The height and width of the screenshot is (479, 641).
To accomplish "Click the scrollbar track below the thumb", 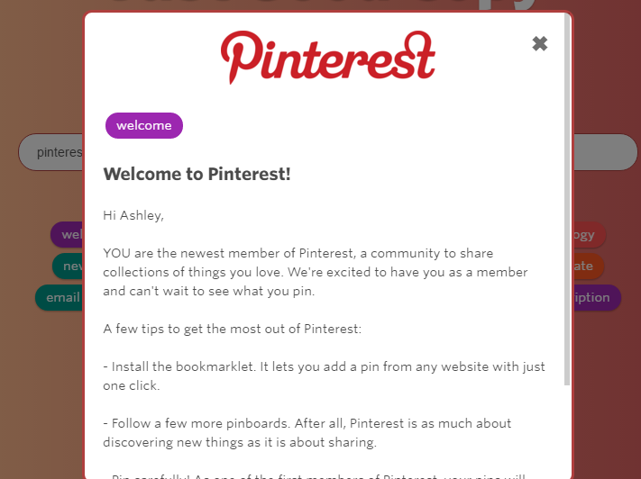I will tap(567, 431).
